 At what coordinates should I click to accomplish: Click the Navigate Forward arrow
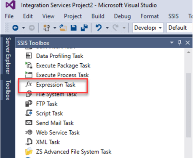(x=32, y=28)
